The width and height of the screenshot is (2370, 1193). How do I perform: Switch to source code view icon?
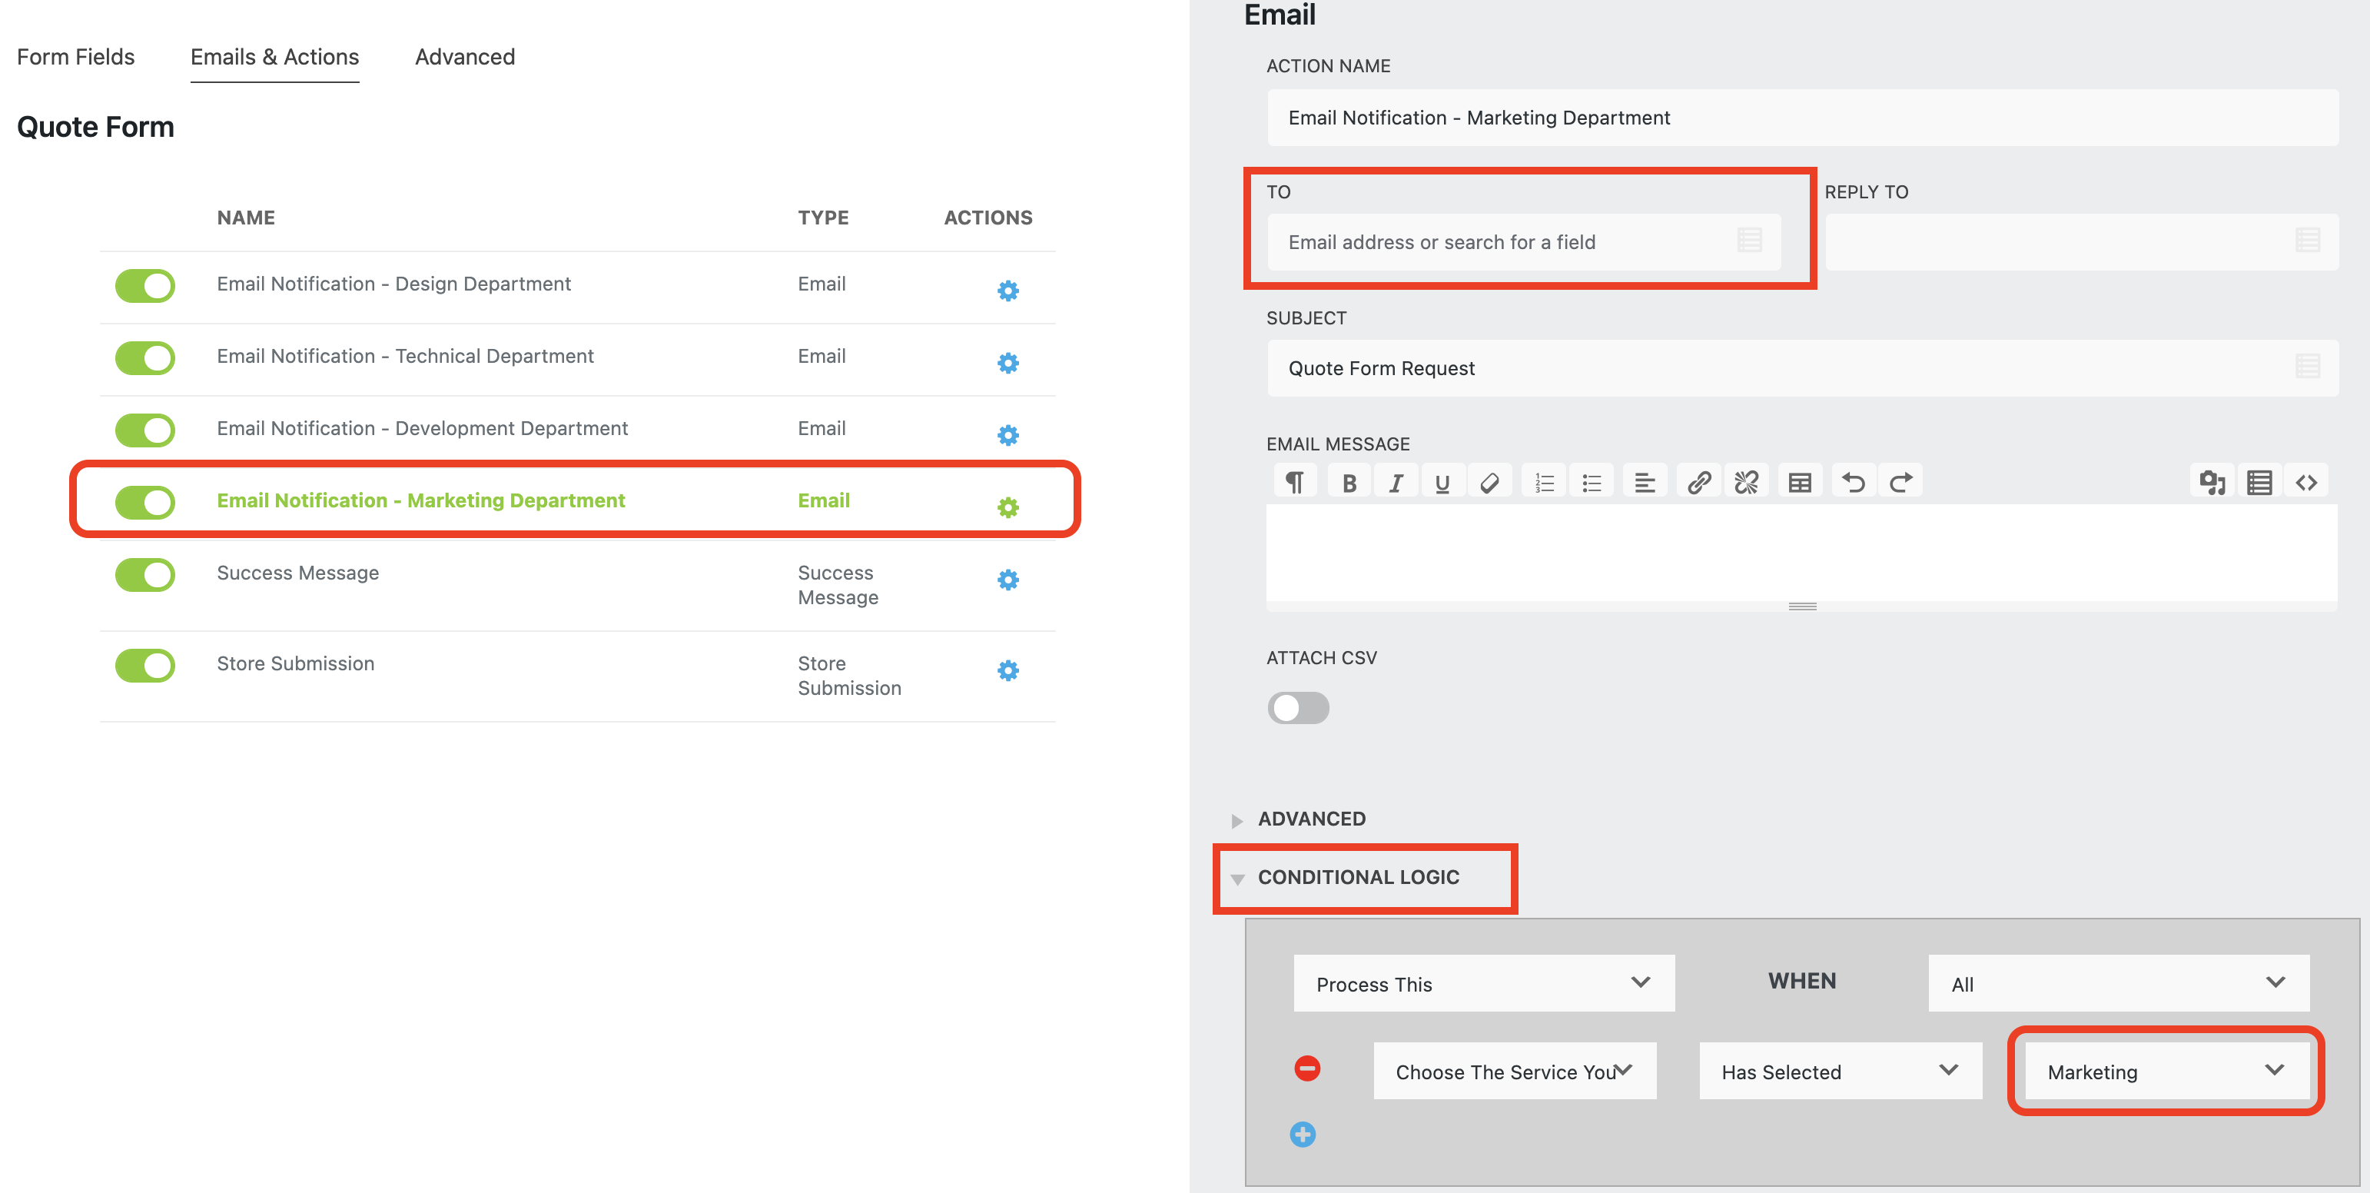pyautogui.click(x=2305, y=483)
